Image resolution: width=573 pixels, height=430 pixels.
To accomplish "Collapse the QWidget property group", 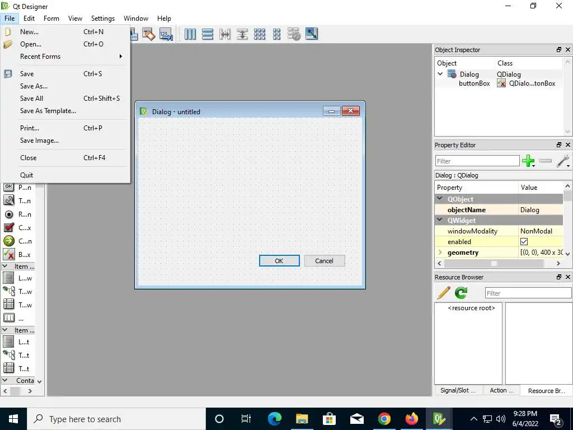I will point(440,219).
